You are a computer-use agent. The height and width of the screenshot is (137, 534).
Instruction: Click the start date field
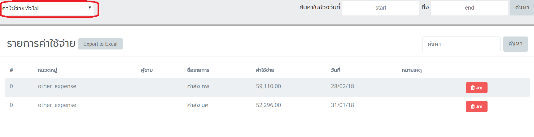pyautogui.click(x=381, y=8)
